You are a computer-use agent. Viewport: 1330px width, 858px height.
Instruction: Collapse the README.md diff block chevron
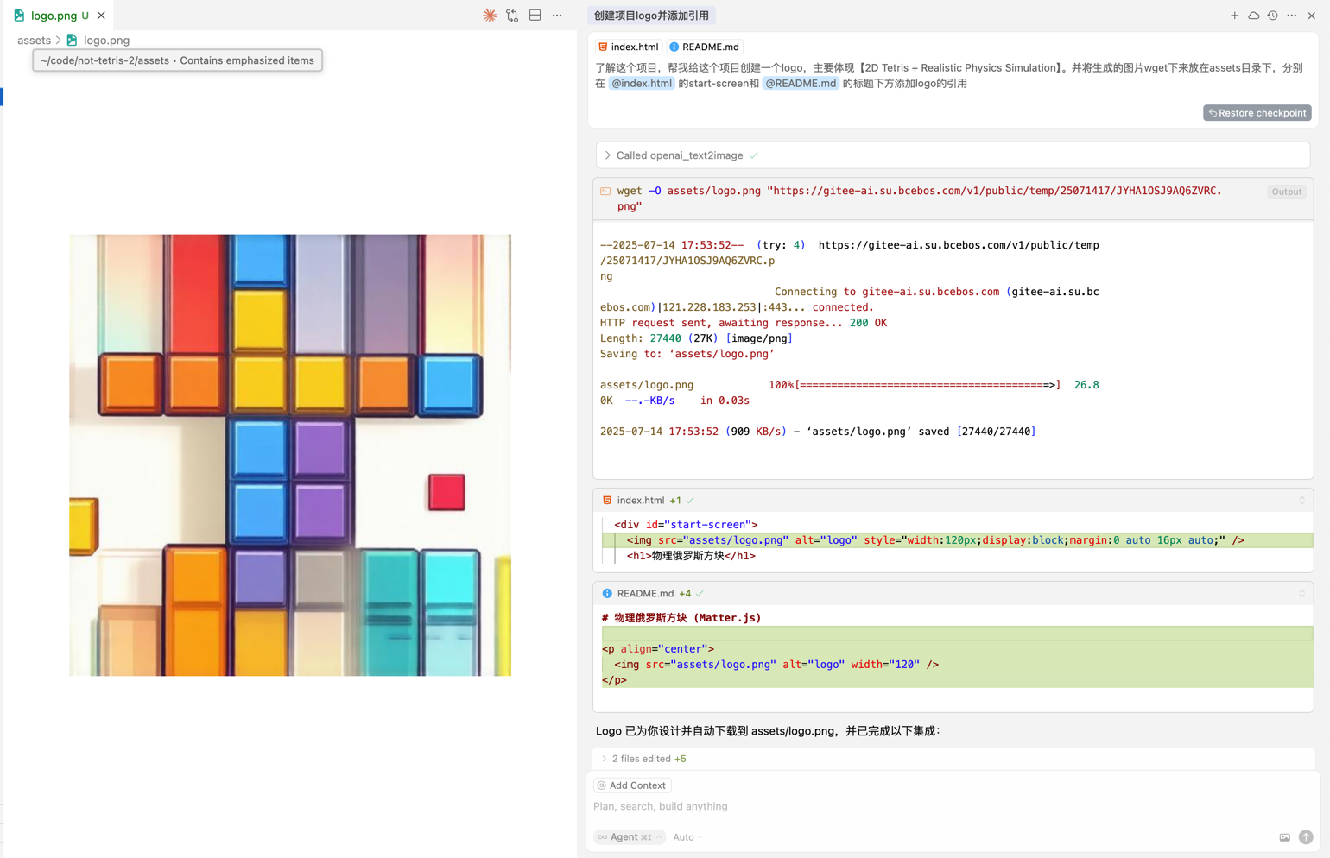coord(1301,594)
